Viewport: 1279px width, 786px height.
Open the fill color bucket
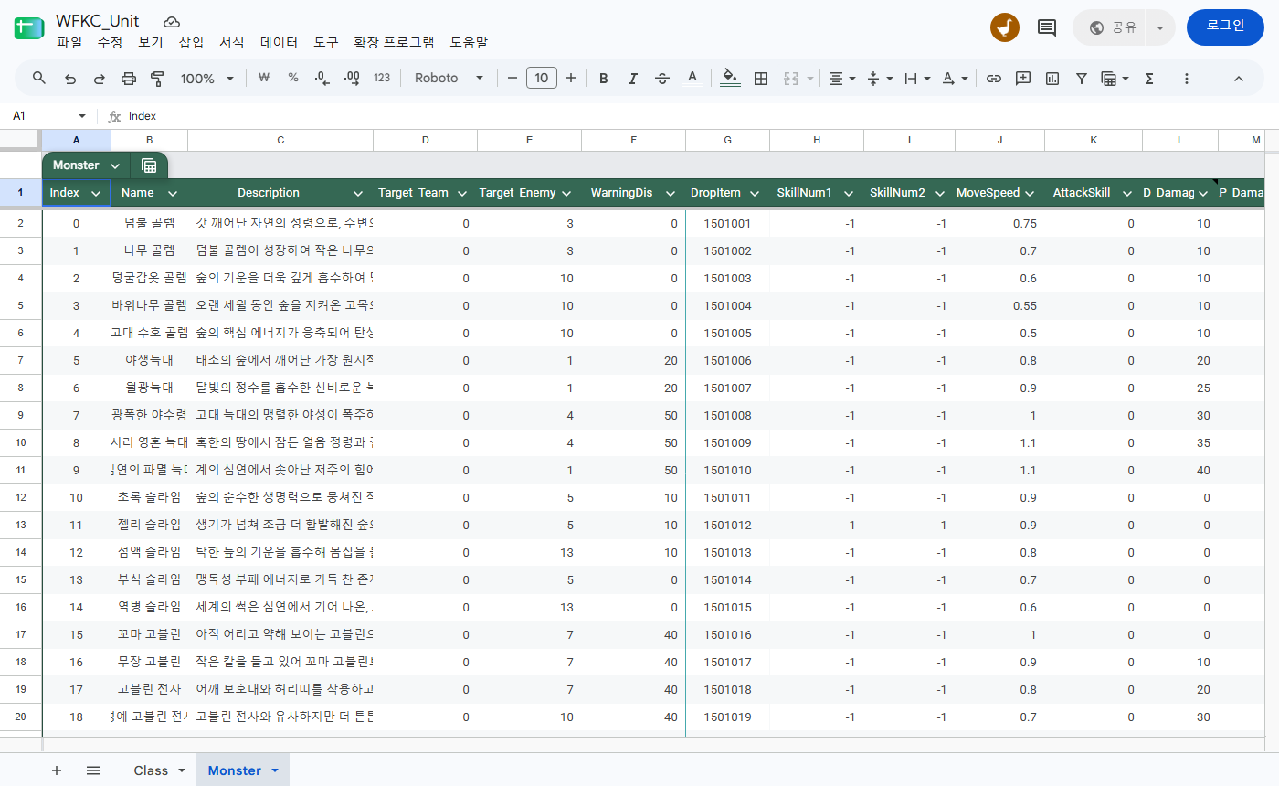730,78
